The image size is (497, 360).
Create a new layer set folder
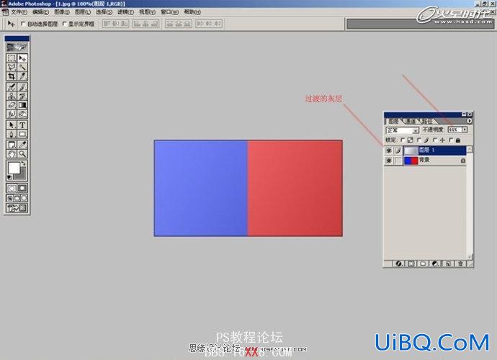(x=423, y=264)
